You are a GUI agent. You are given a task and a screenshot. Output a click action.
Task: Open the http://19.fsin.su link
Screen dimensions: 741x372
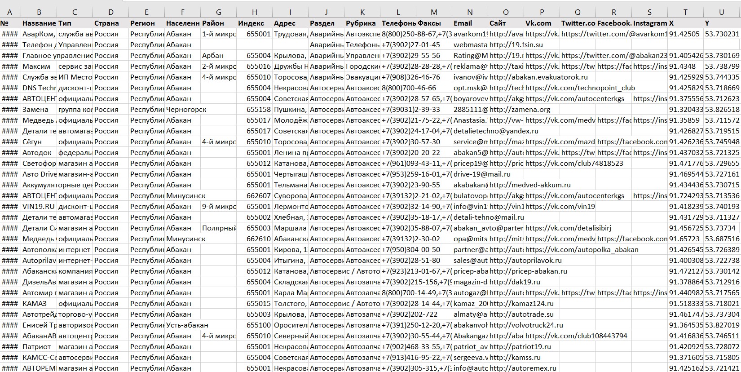[516, 45]
